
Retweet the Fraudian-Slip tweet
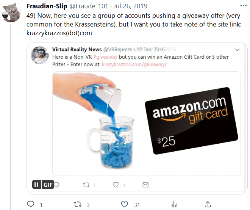(x=78, y=204)
